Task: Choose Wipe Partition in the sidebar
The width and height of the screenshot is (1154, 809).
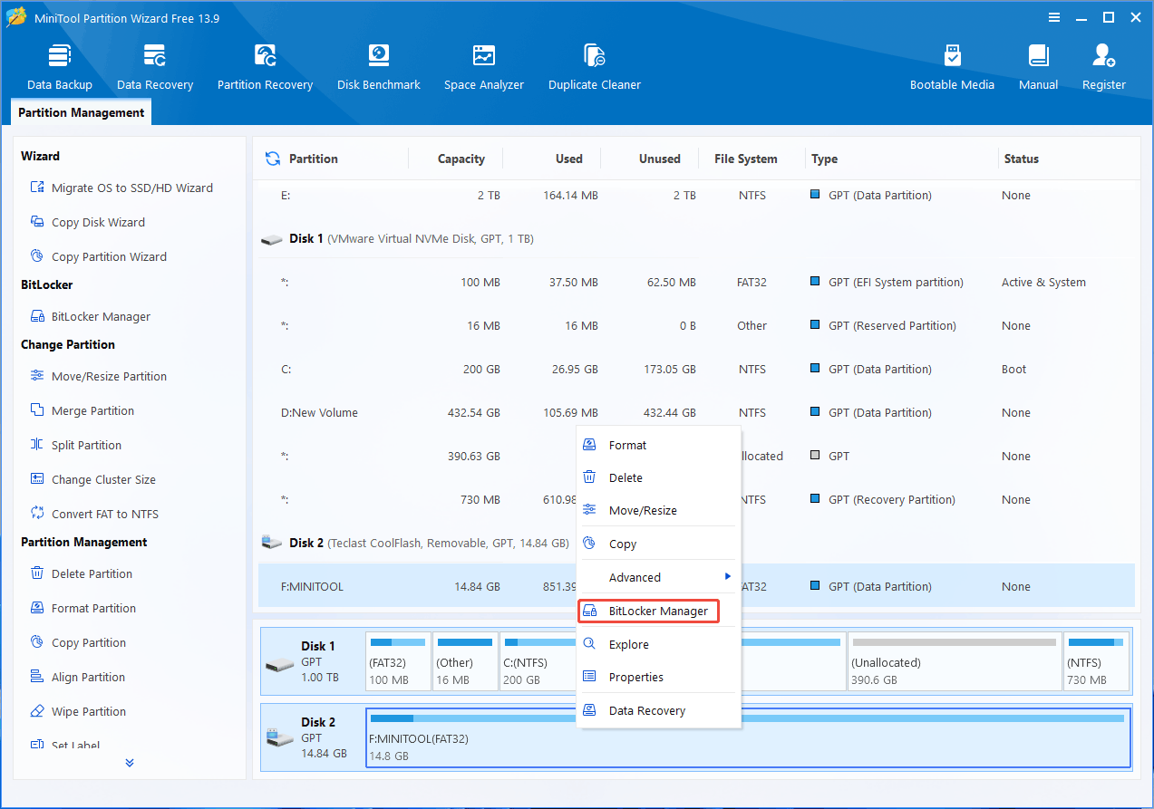Action: pos(77,711)
